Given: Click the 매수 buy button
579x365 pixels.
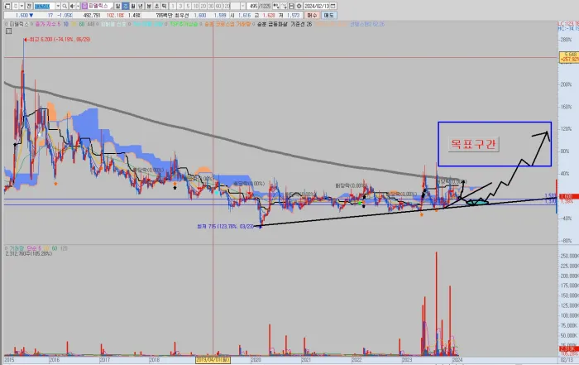Looking at the screenshot, I should [x=312, y=15].
